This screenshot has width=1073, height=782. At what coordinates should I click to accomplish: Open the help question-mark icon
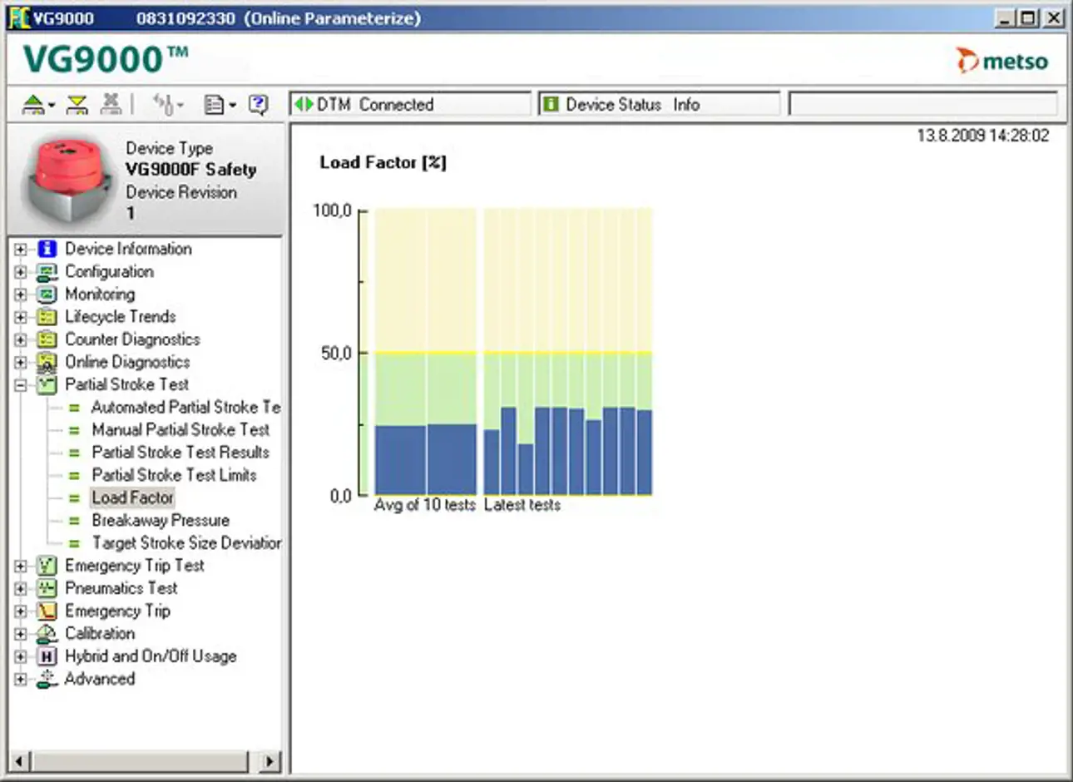(x=258, y=105)
